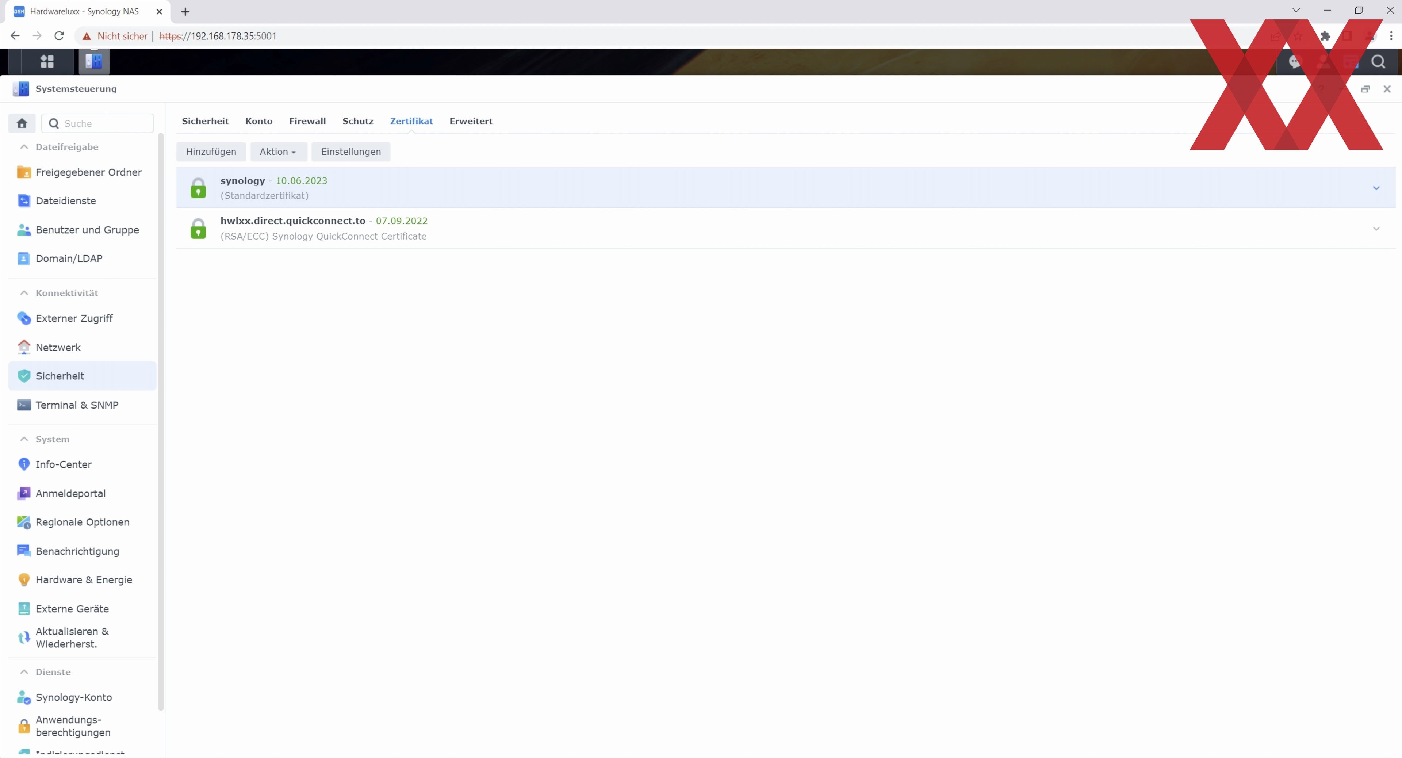Select the synology Standardzertifikat row
This screenshot has width=1402, height=758.
786,188
